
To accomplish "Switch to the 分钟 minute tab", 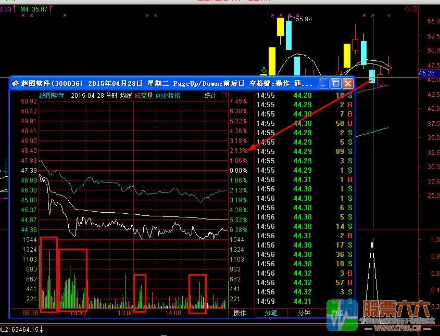I will (305, 313).
